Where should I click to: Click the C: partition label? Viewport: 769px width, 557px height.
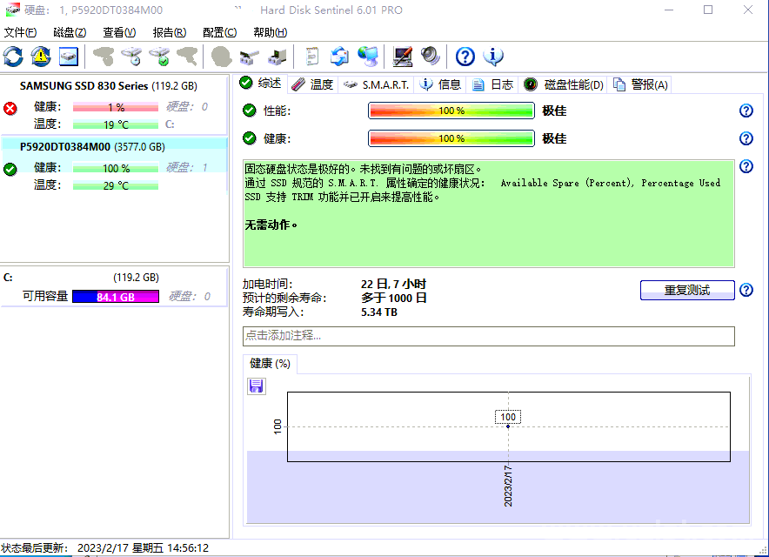(x=9, y=278)
